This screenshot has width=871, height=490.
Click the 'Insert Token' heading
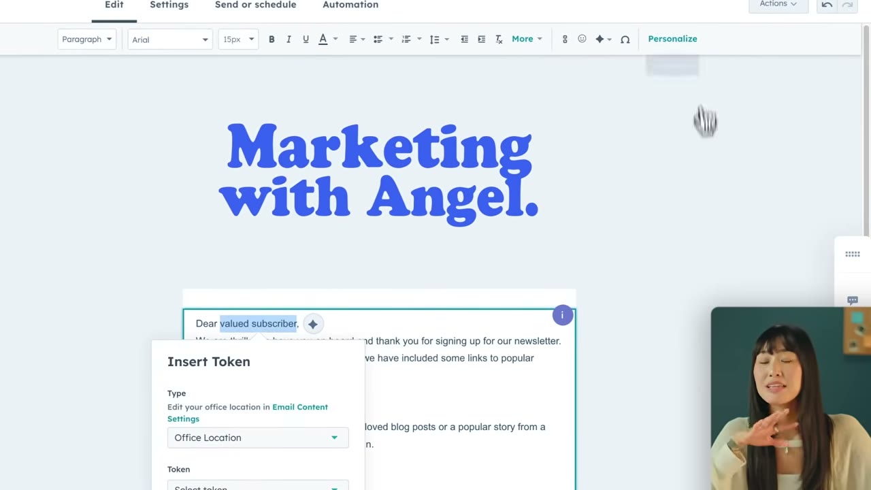coord(209,361)
